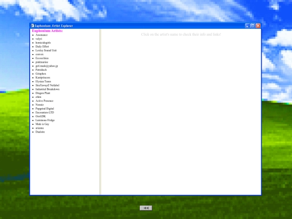Maximize the Euphonium Artist Explorer window
This screenshot has width=292, height=219.
pyautogui.click(x=253, y=26)
